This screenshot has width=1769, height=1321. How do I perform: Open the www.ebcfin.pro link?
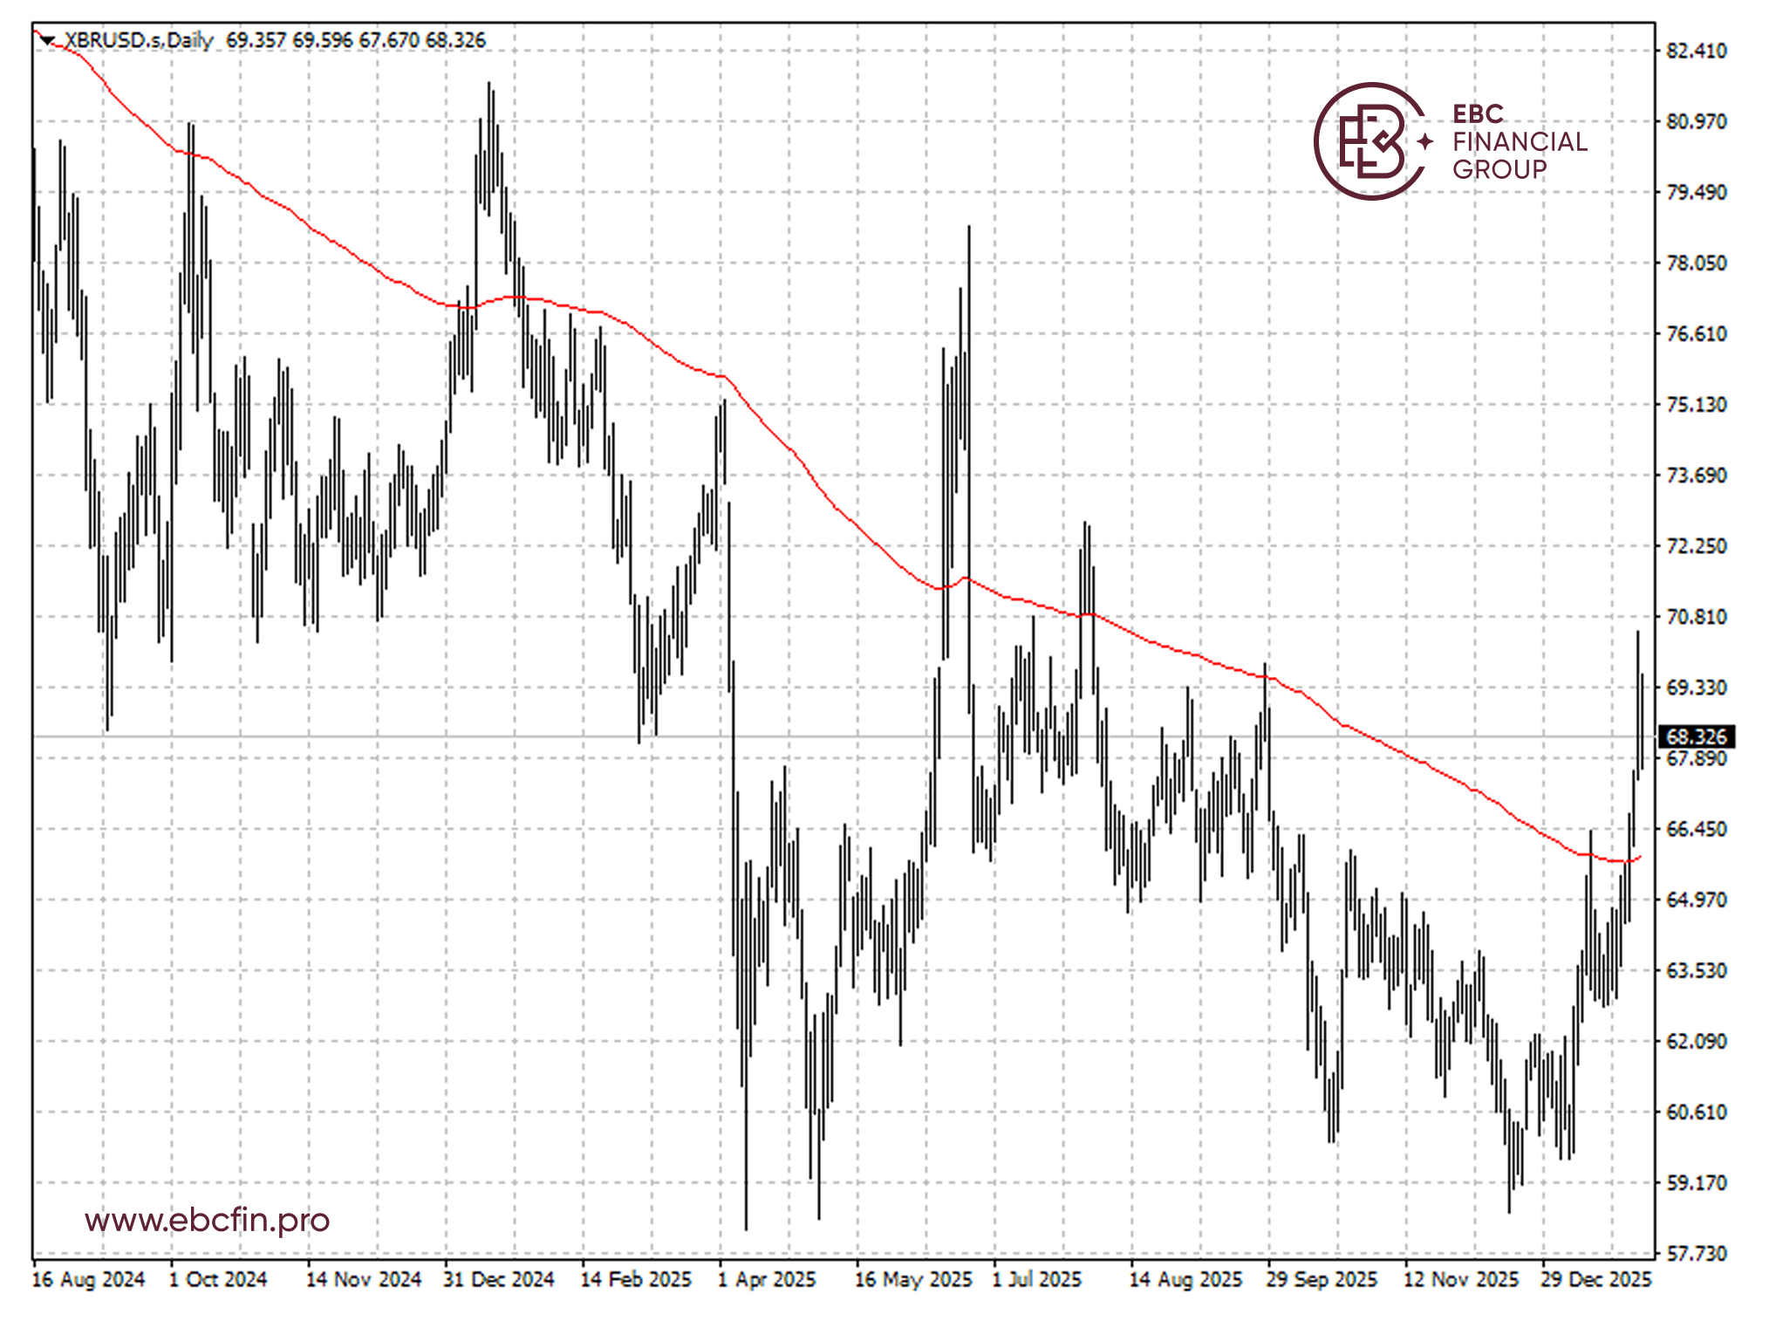(x=207, y=1220)
